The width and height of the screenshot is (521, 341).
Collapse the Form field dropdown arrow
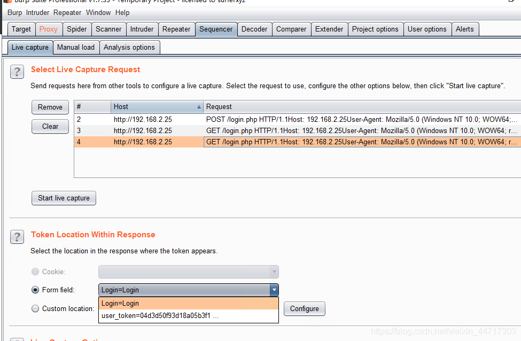pyautogui.click(x=274, y=290)
